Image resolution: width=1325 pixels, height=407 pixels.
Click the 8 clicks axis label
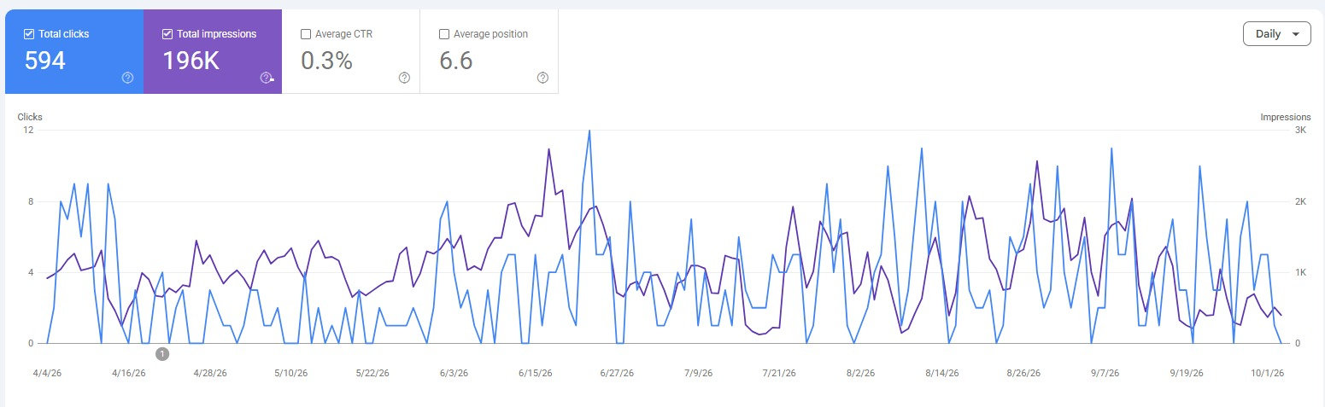(31, 201)
